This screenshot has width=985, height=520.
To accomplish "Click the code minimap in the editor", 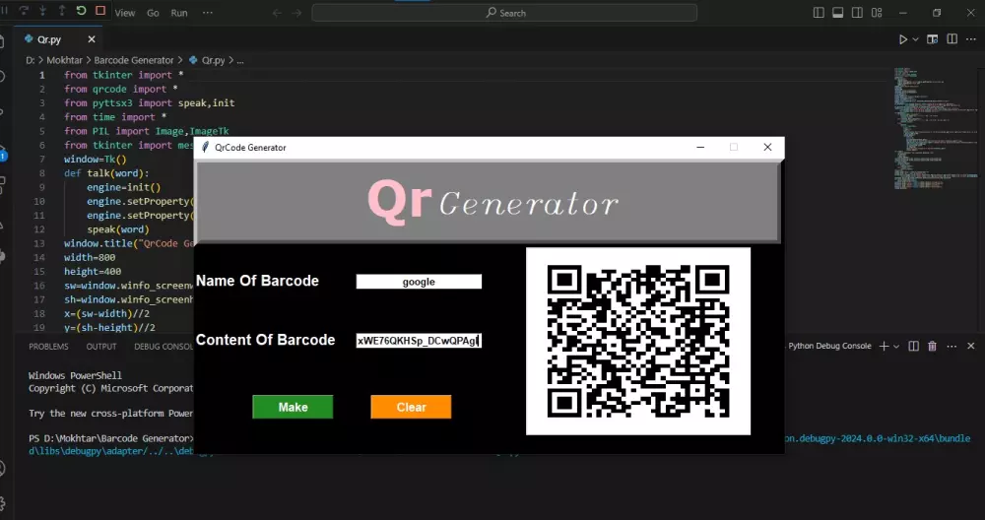I will tap(935, 129).
